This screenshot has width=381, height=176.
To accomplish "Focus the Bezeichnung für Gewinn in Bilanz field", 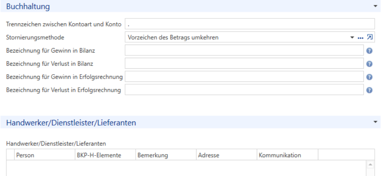I will pyautogui.click(x=244, y=50).
